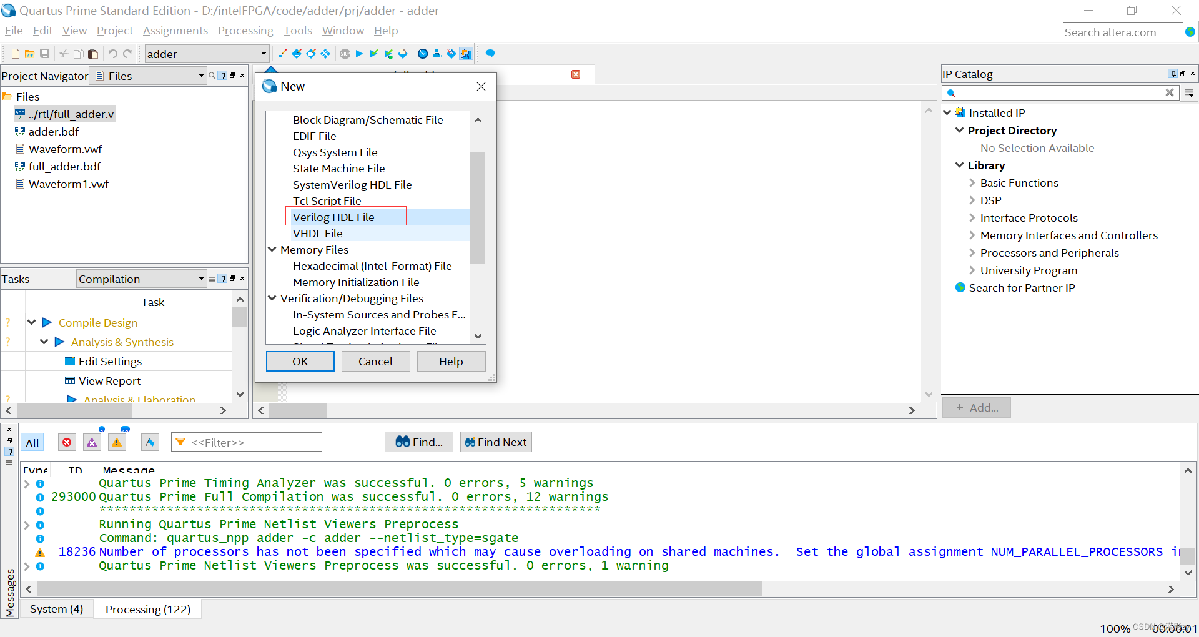Click the Cut scissors toolbar icon

pos(64,54)
